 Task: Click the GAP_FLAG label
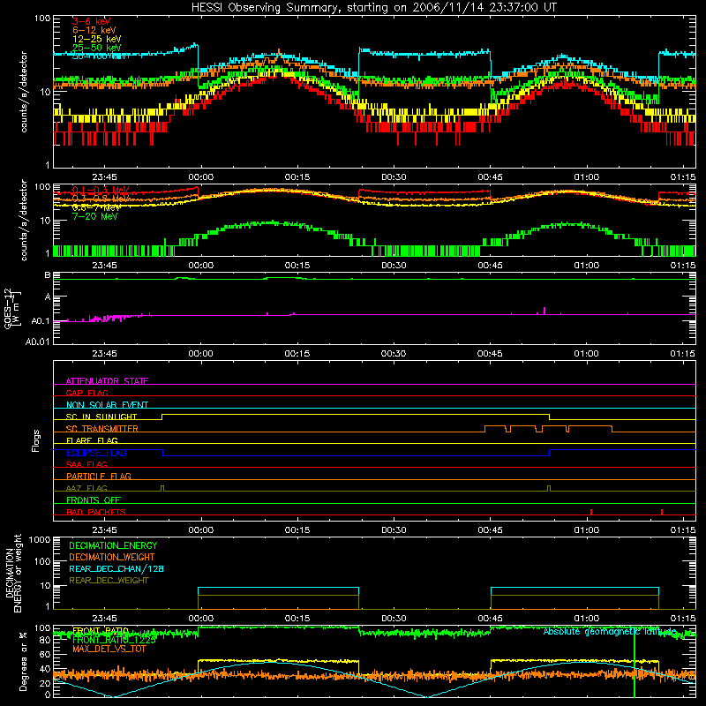coord(86,393)
